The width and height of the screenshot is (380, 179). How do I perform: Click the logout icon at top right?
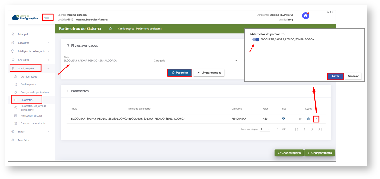click(331, 12)
